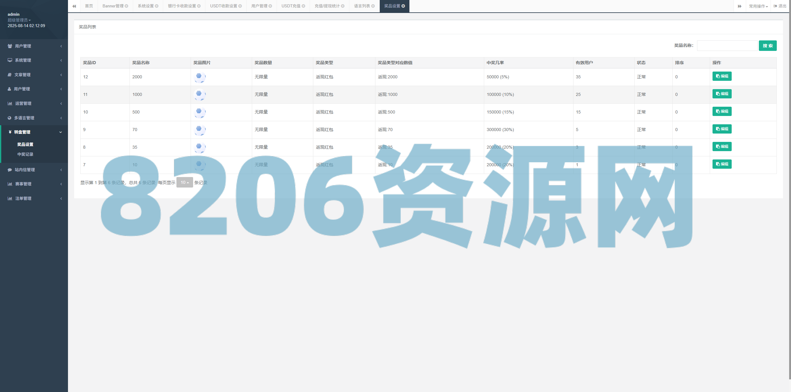
Task: Click the ¥ icon for 转盘管理
Action: [x=10, y=132]
